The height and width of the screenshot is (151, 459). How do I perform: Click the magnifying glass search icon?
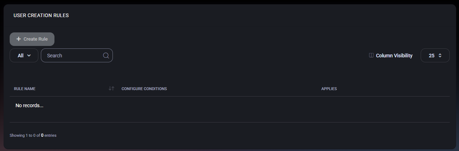(x=106, y=56)
